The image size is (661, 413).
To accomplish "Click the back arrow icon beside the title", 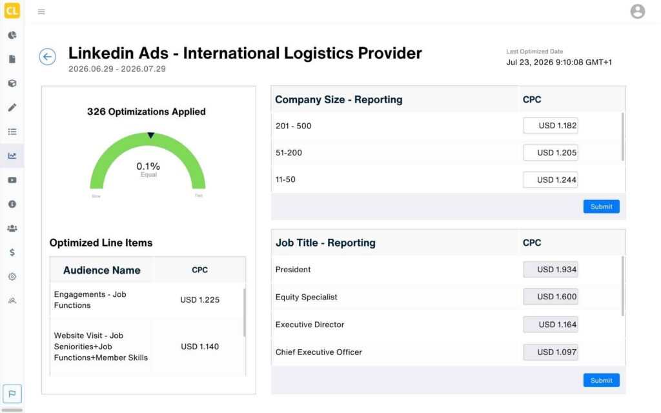I will (48, 57).
